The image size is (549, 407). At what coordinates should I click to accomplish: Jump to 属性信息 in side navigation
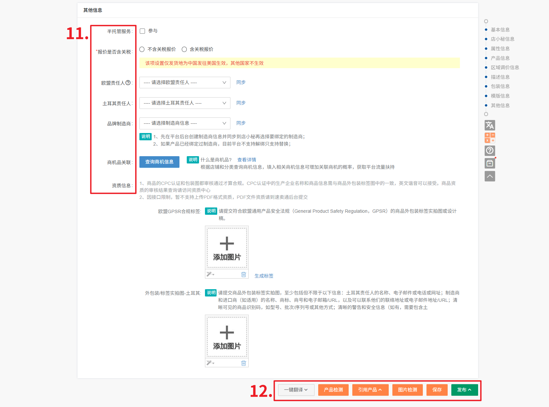click(500, 49)
